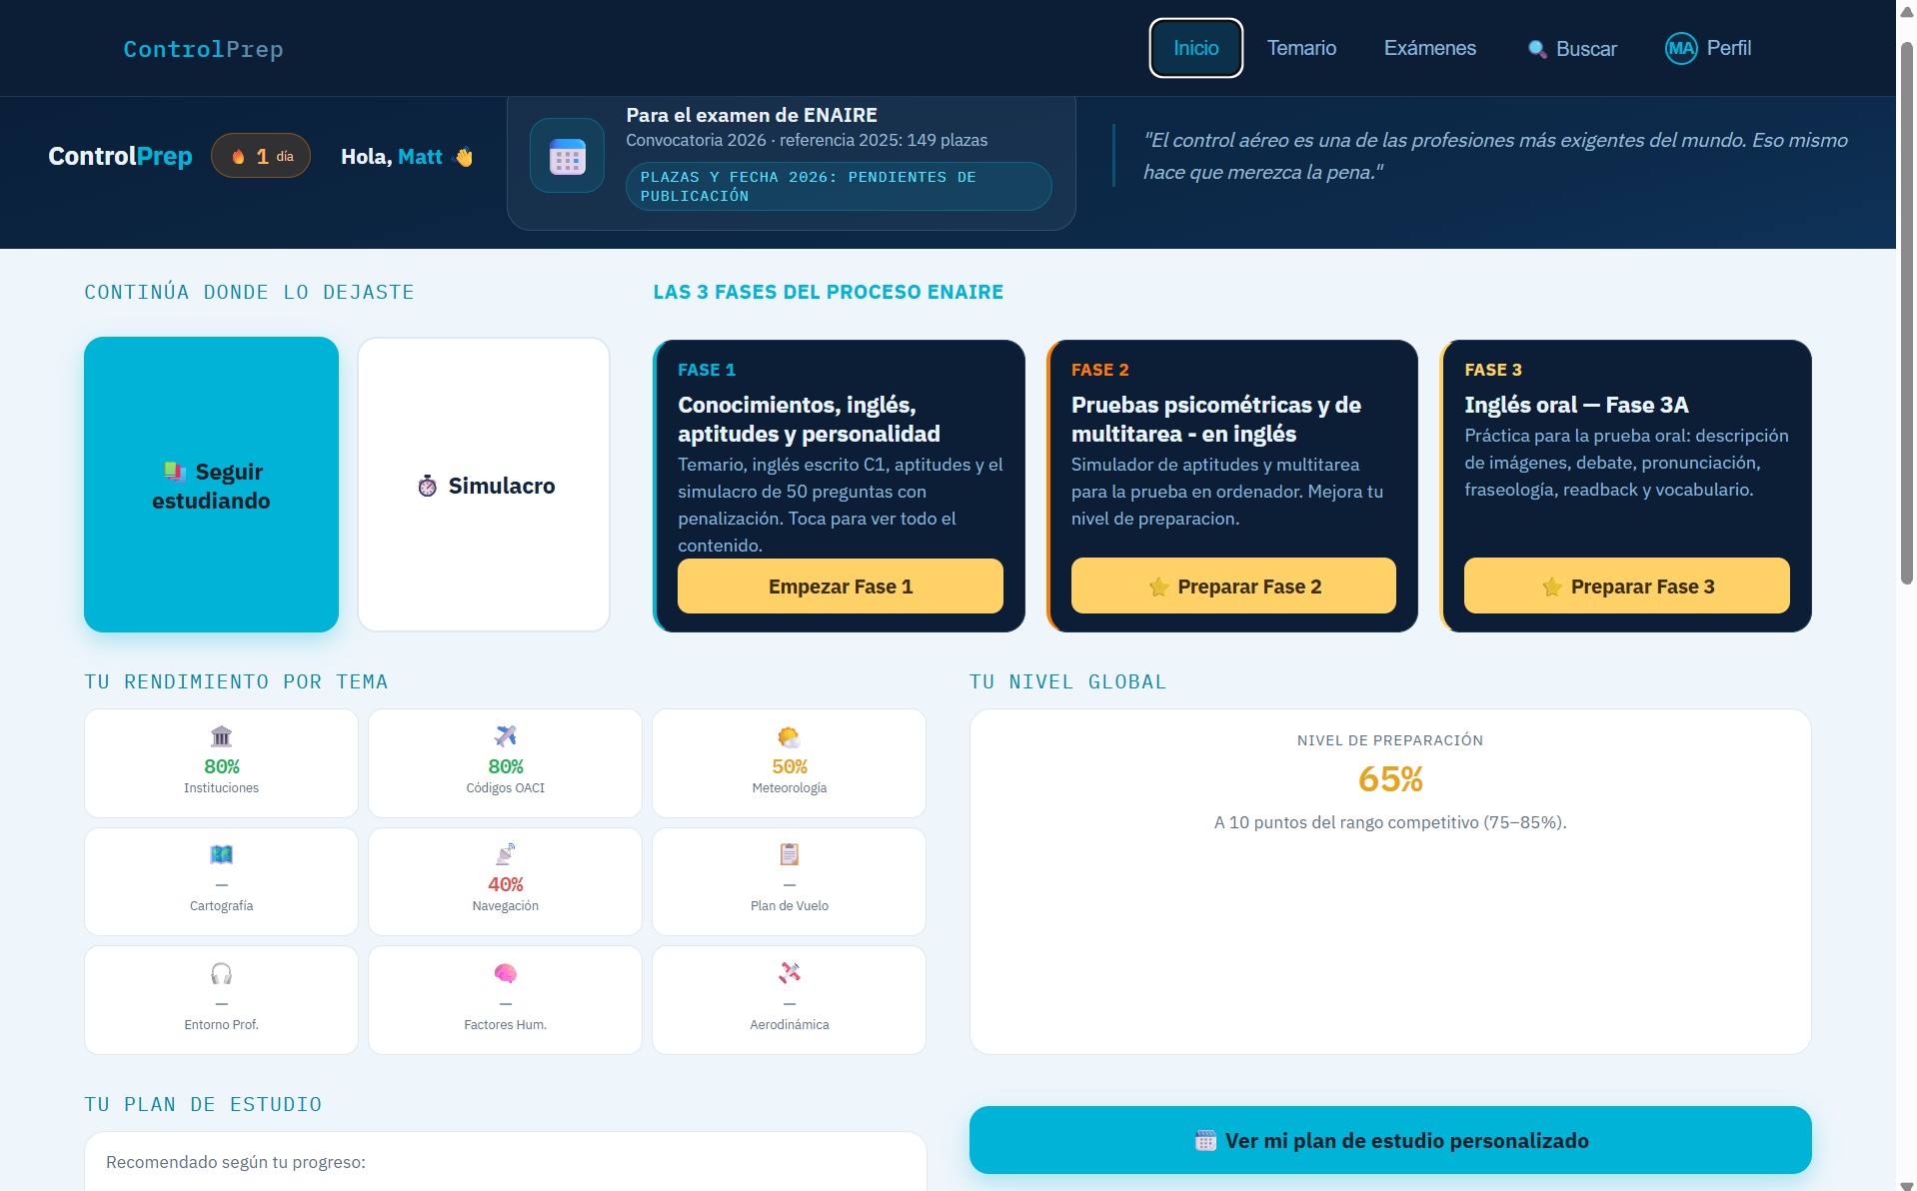Click calendar icon on study plan button

point(1205,1141)
